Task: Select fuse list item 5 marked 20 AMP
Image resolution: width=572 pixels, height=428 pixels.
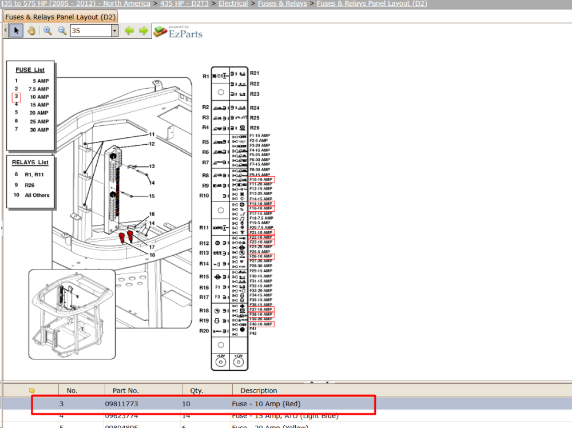Action: coord(31,113)
